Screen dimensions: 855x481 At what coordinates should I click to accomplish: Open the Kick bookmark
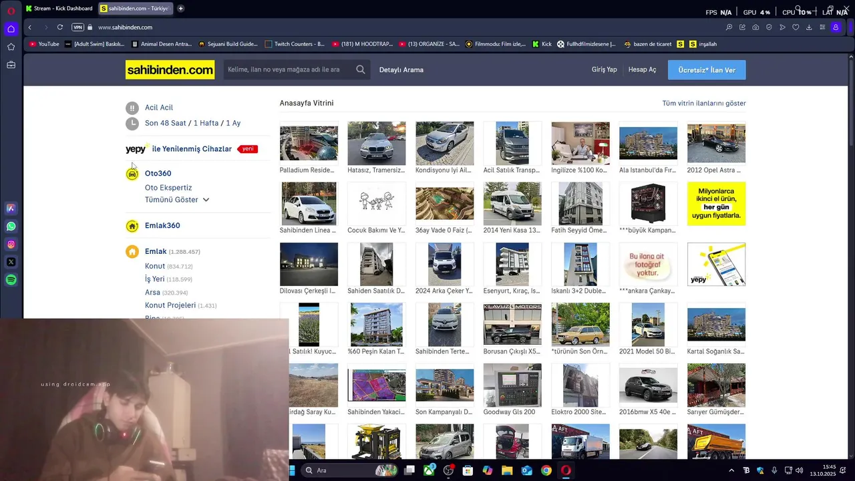(x=542, y=44)
